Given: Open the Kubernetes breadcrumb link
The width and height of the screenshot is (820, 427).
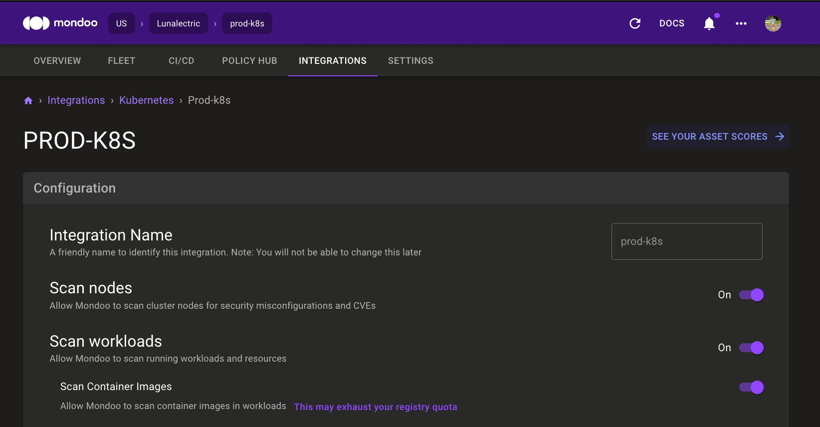Looking at the screenshot, I should click(146, 100).
